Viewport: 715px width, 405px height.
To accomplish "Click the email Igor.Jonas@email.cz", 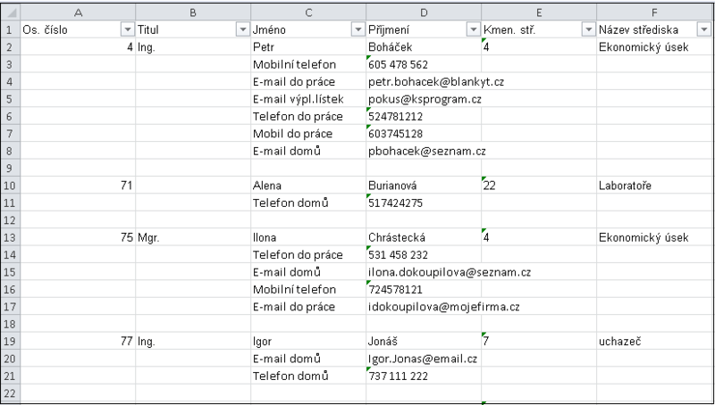I will 423,358.
